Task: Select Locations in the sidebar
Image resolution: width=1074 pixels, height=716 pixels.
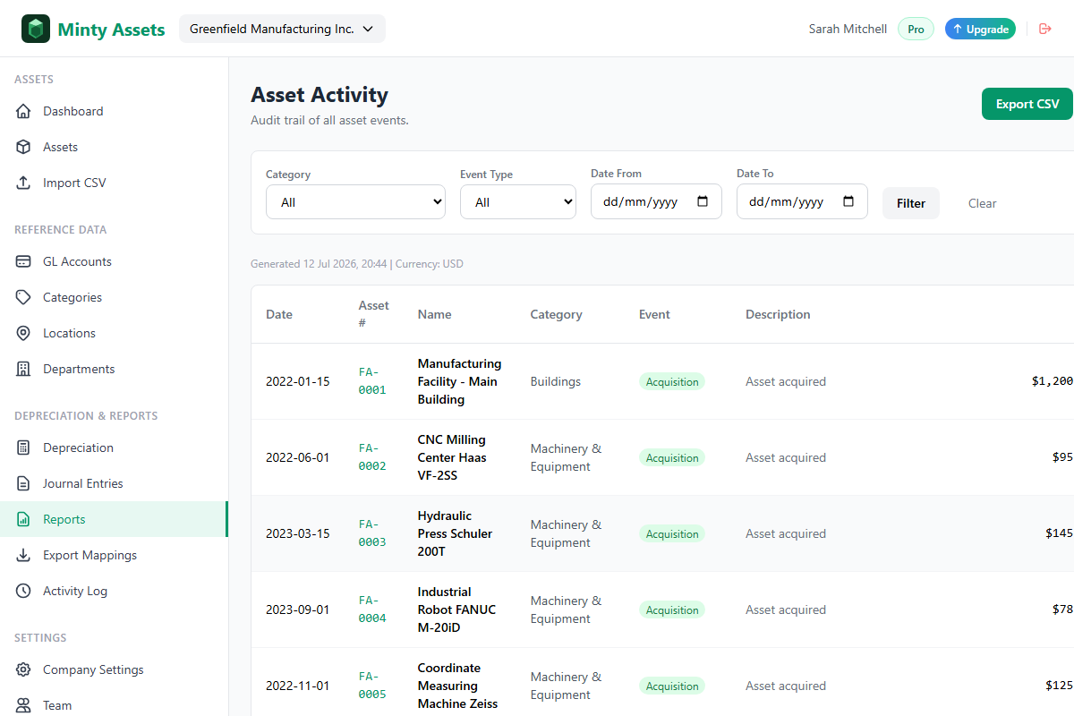Action: point(115,333)
